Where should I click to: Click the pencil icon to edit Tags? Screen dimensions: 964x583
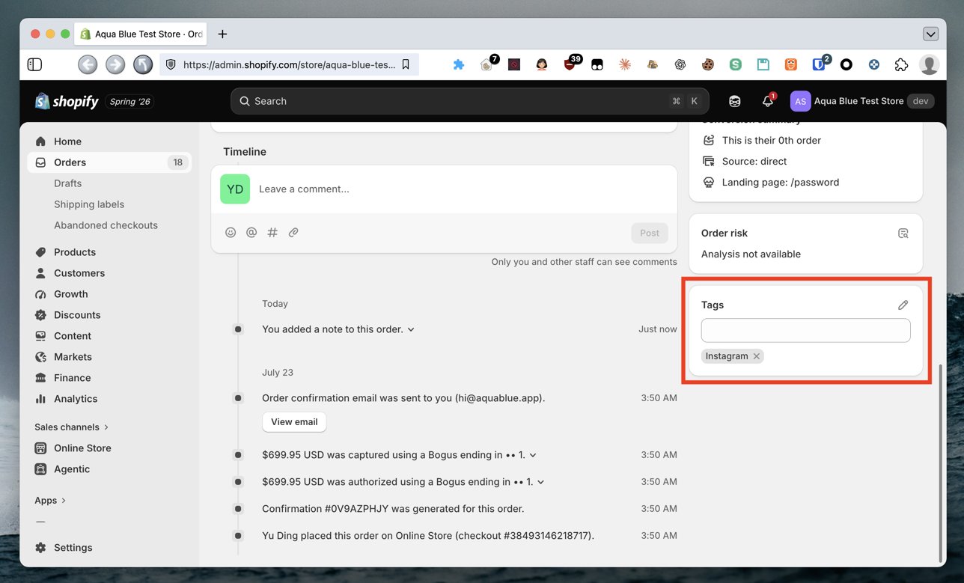(903, 305)
